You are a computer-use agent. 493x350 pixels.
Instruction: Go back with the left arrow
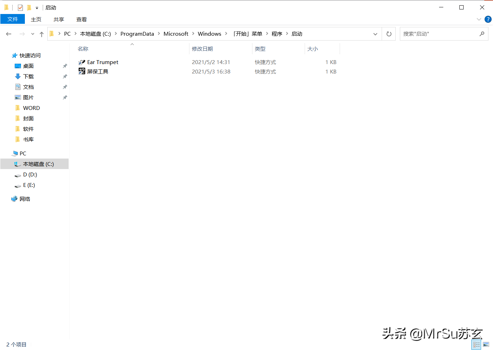9,34
